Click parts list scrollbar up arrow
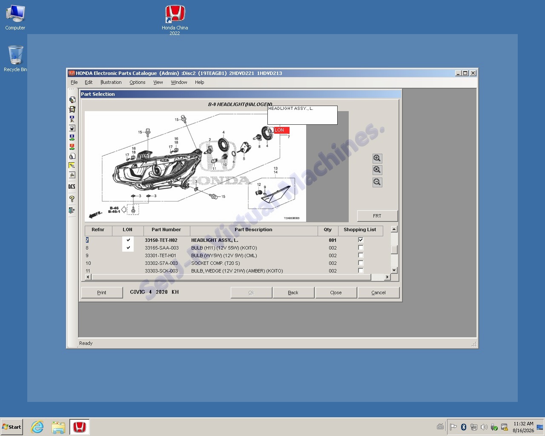545x436 pixels. click(x=394, y=229)
